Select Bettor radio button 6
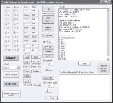This screenshot has width=113, height=103. click(x=15, y=32)
